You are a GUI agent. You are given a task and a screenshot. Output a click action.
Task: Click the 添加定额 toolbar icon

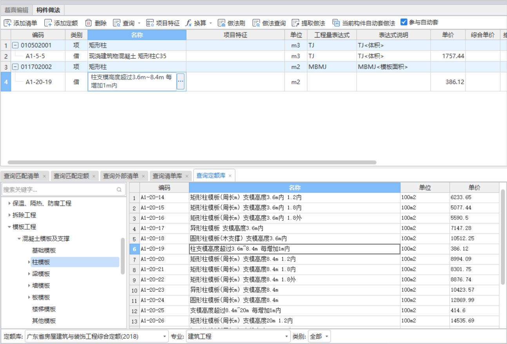click(48, 23)
